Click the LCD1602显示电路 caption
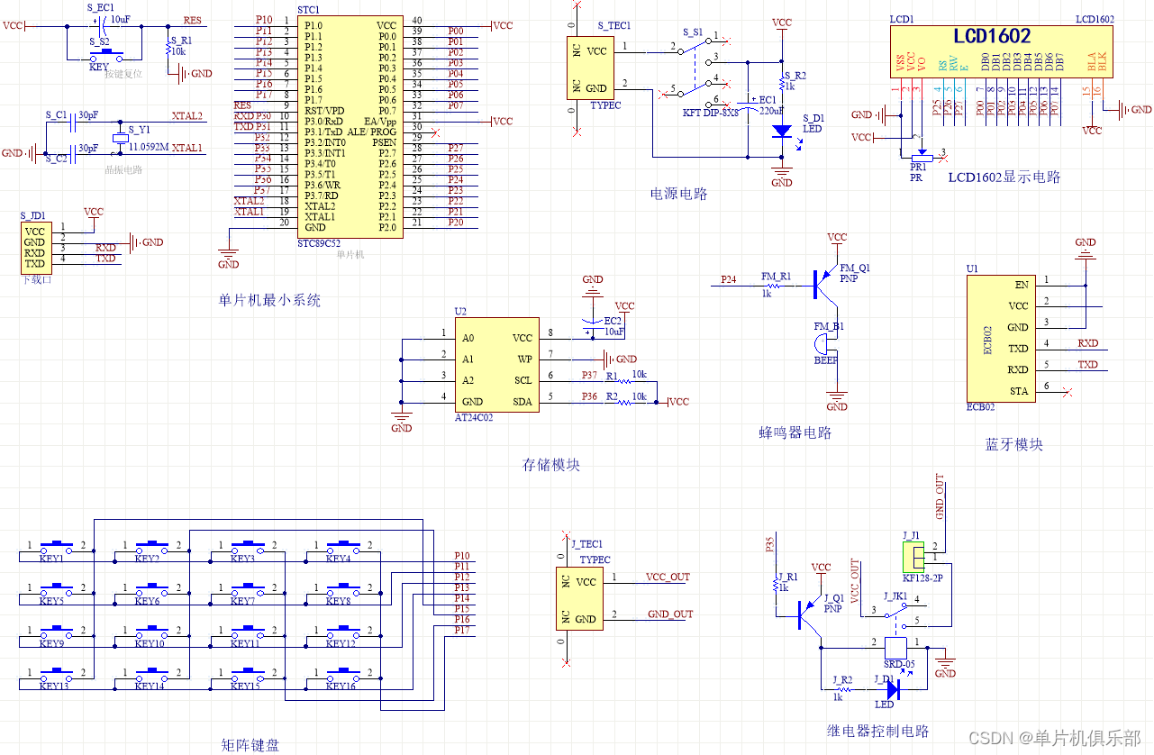Viewport: 1154px width, 755px height. (1004, 177)
